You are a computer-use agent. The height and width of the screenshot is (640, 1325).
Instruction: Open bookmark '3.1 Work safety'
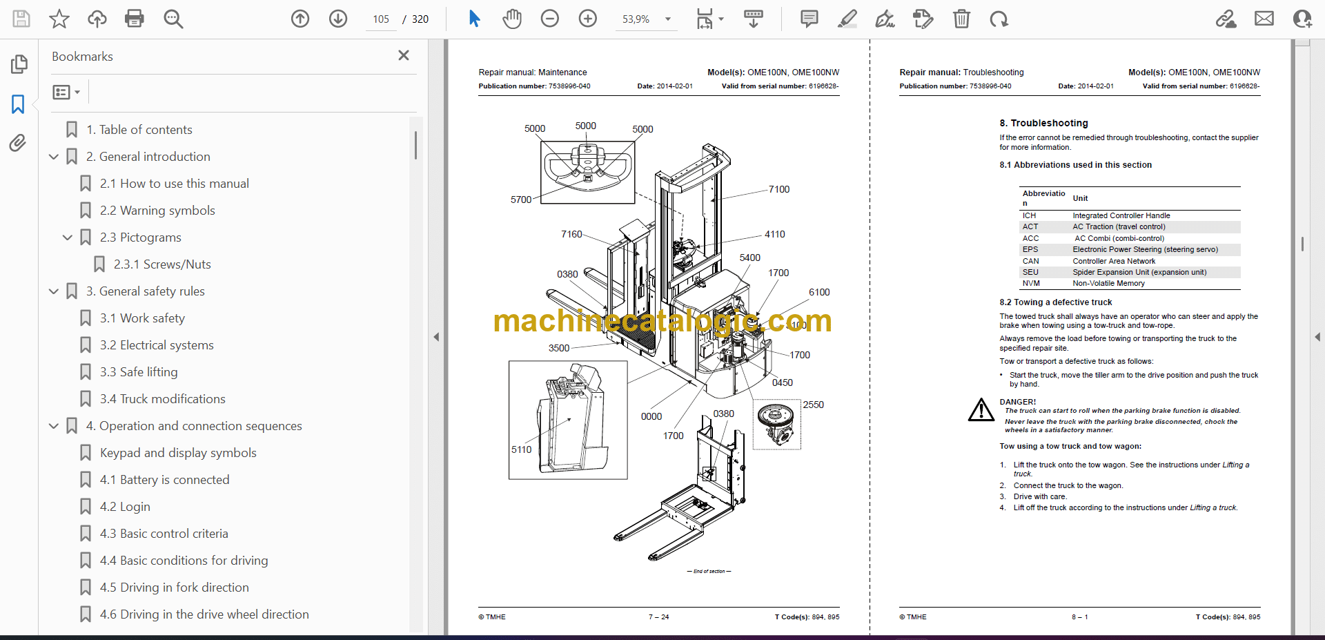142,318
